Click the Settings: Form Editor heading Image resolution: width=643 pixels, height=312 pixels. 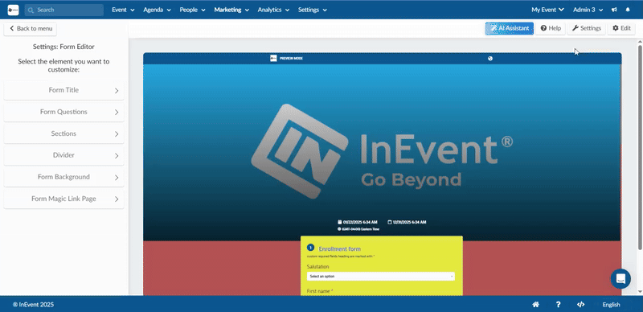pyautogui.click(x=63, y=47)
